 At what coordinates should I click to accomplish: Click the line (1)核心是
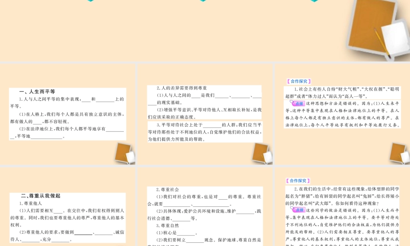point(177,232)
